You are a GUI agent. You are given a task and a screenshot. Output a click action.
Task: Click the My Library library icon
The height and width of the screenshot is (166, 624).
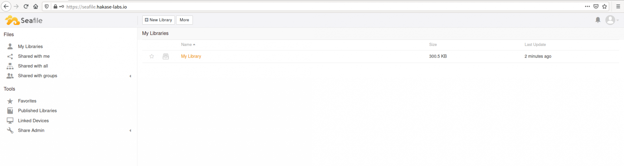point(166,56)
